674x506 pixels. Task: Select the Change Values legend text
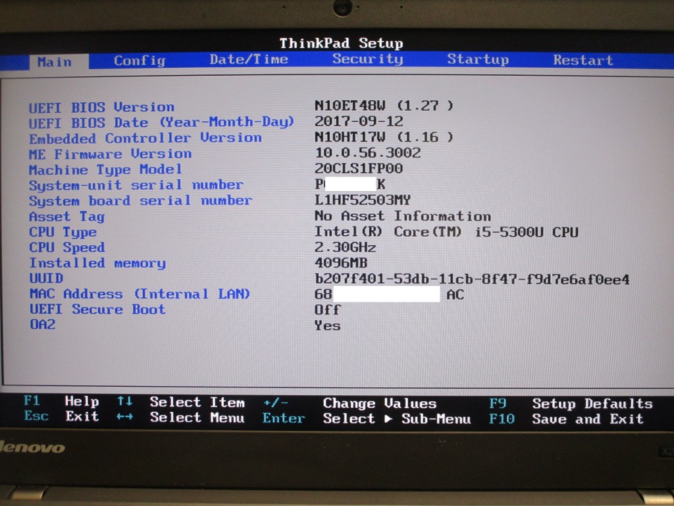pyautogui.click(x=380, y=403)
